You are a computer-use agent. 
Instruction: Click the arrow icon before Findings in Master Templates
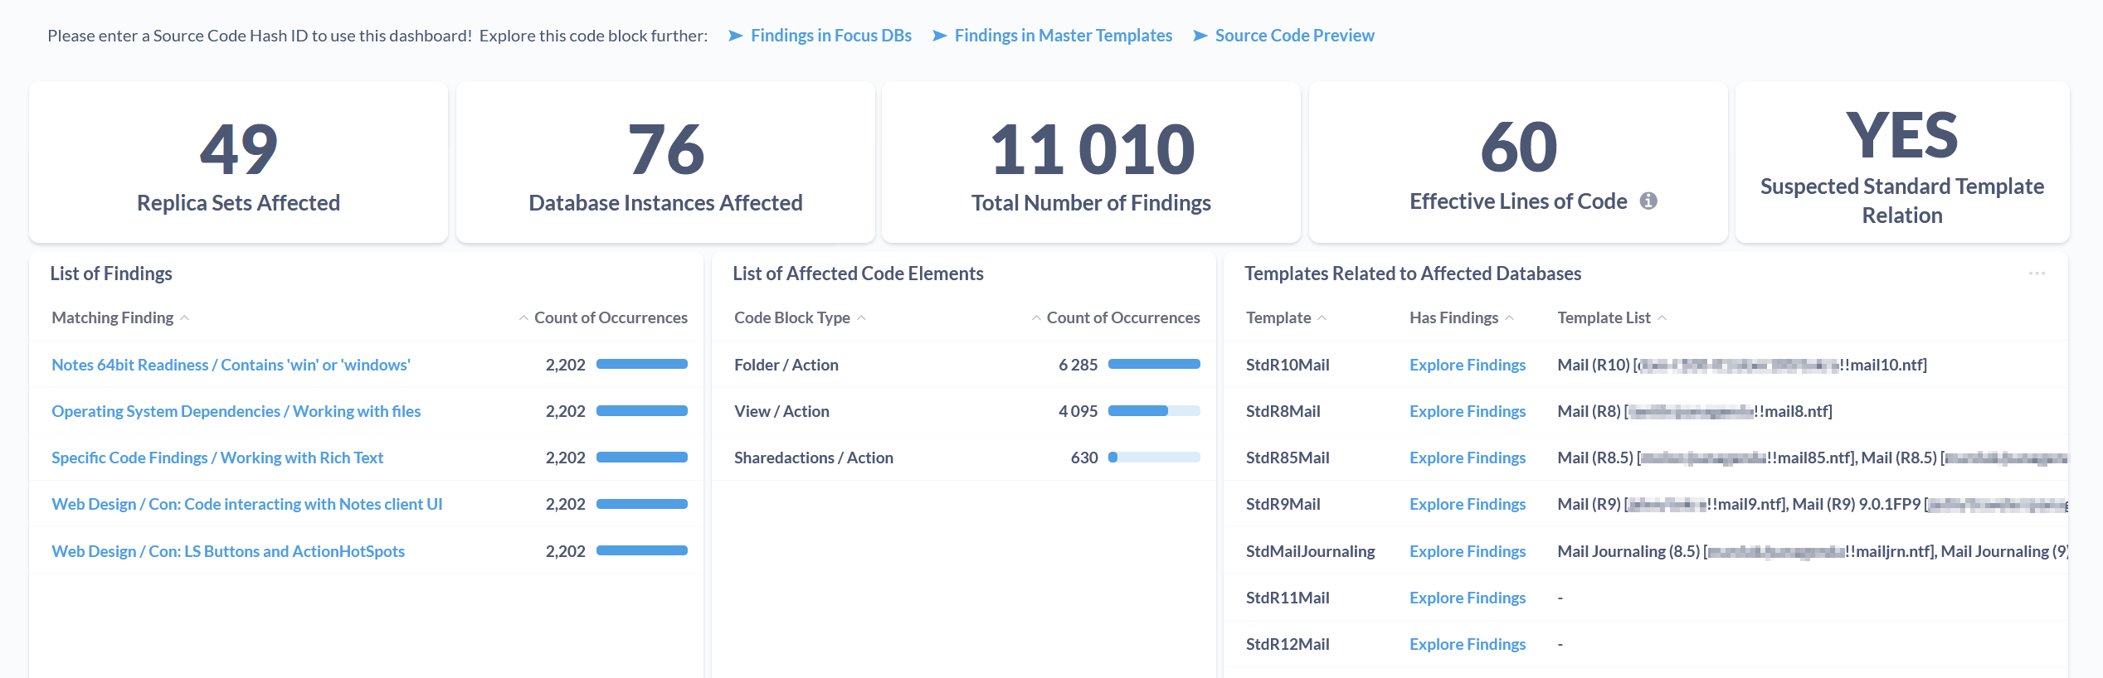pyautogui.click(x=939, y=36)
